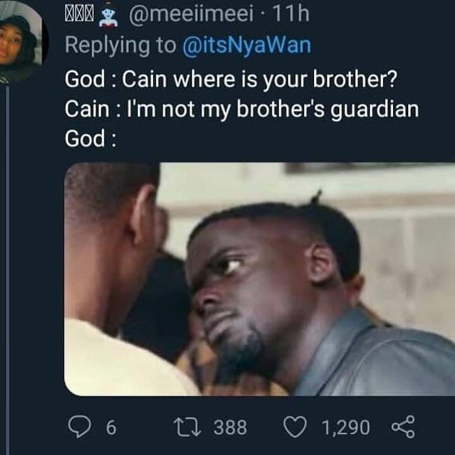
Task: Click the final 'God :' line
Action: [x=90, y=138]
